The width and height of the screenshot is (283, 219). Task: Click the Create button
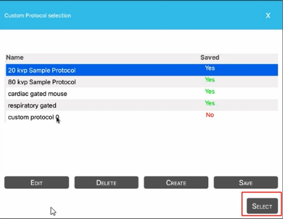click(176, 183)
